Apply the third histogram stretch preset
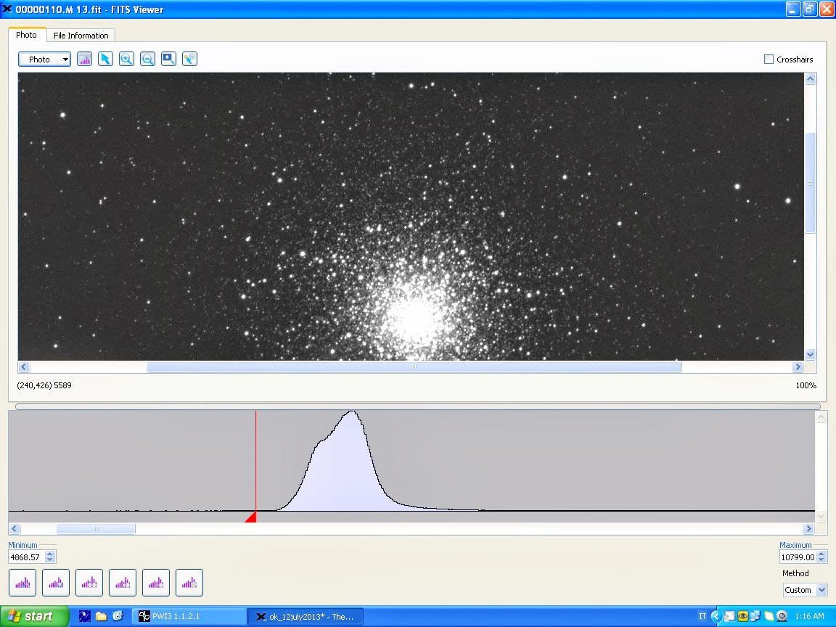This screenshot has width=836, height=627. (x=89, y=582)
